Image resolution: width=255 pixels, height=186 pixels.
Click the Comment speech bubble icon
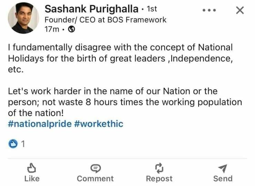(x=95, y=168)
